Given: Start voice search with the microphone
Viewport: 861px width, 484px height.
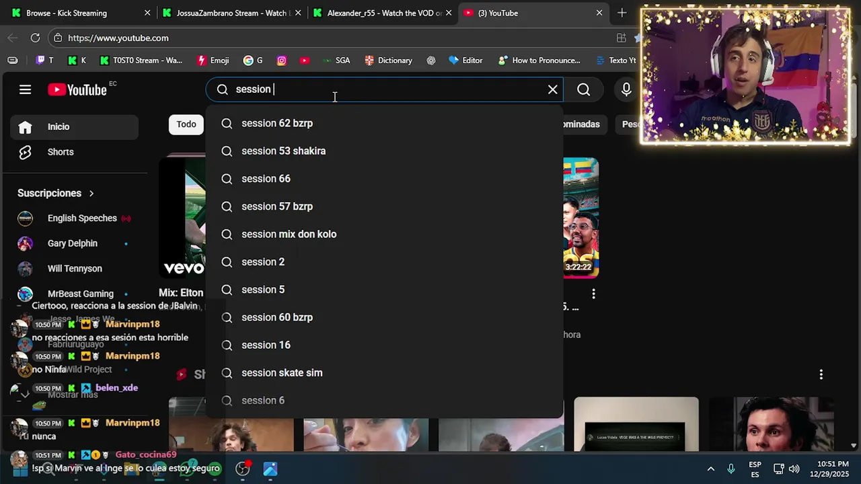Looking at the screenshot, I should (626, 89).
